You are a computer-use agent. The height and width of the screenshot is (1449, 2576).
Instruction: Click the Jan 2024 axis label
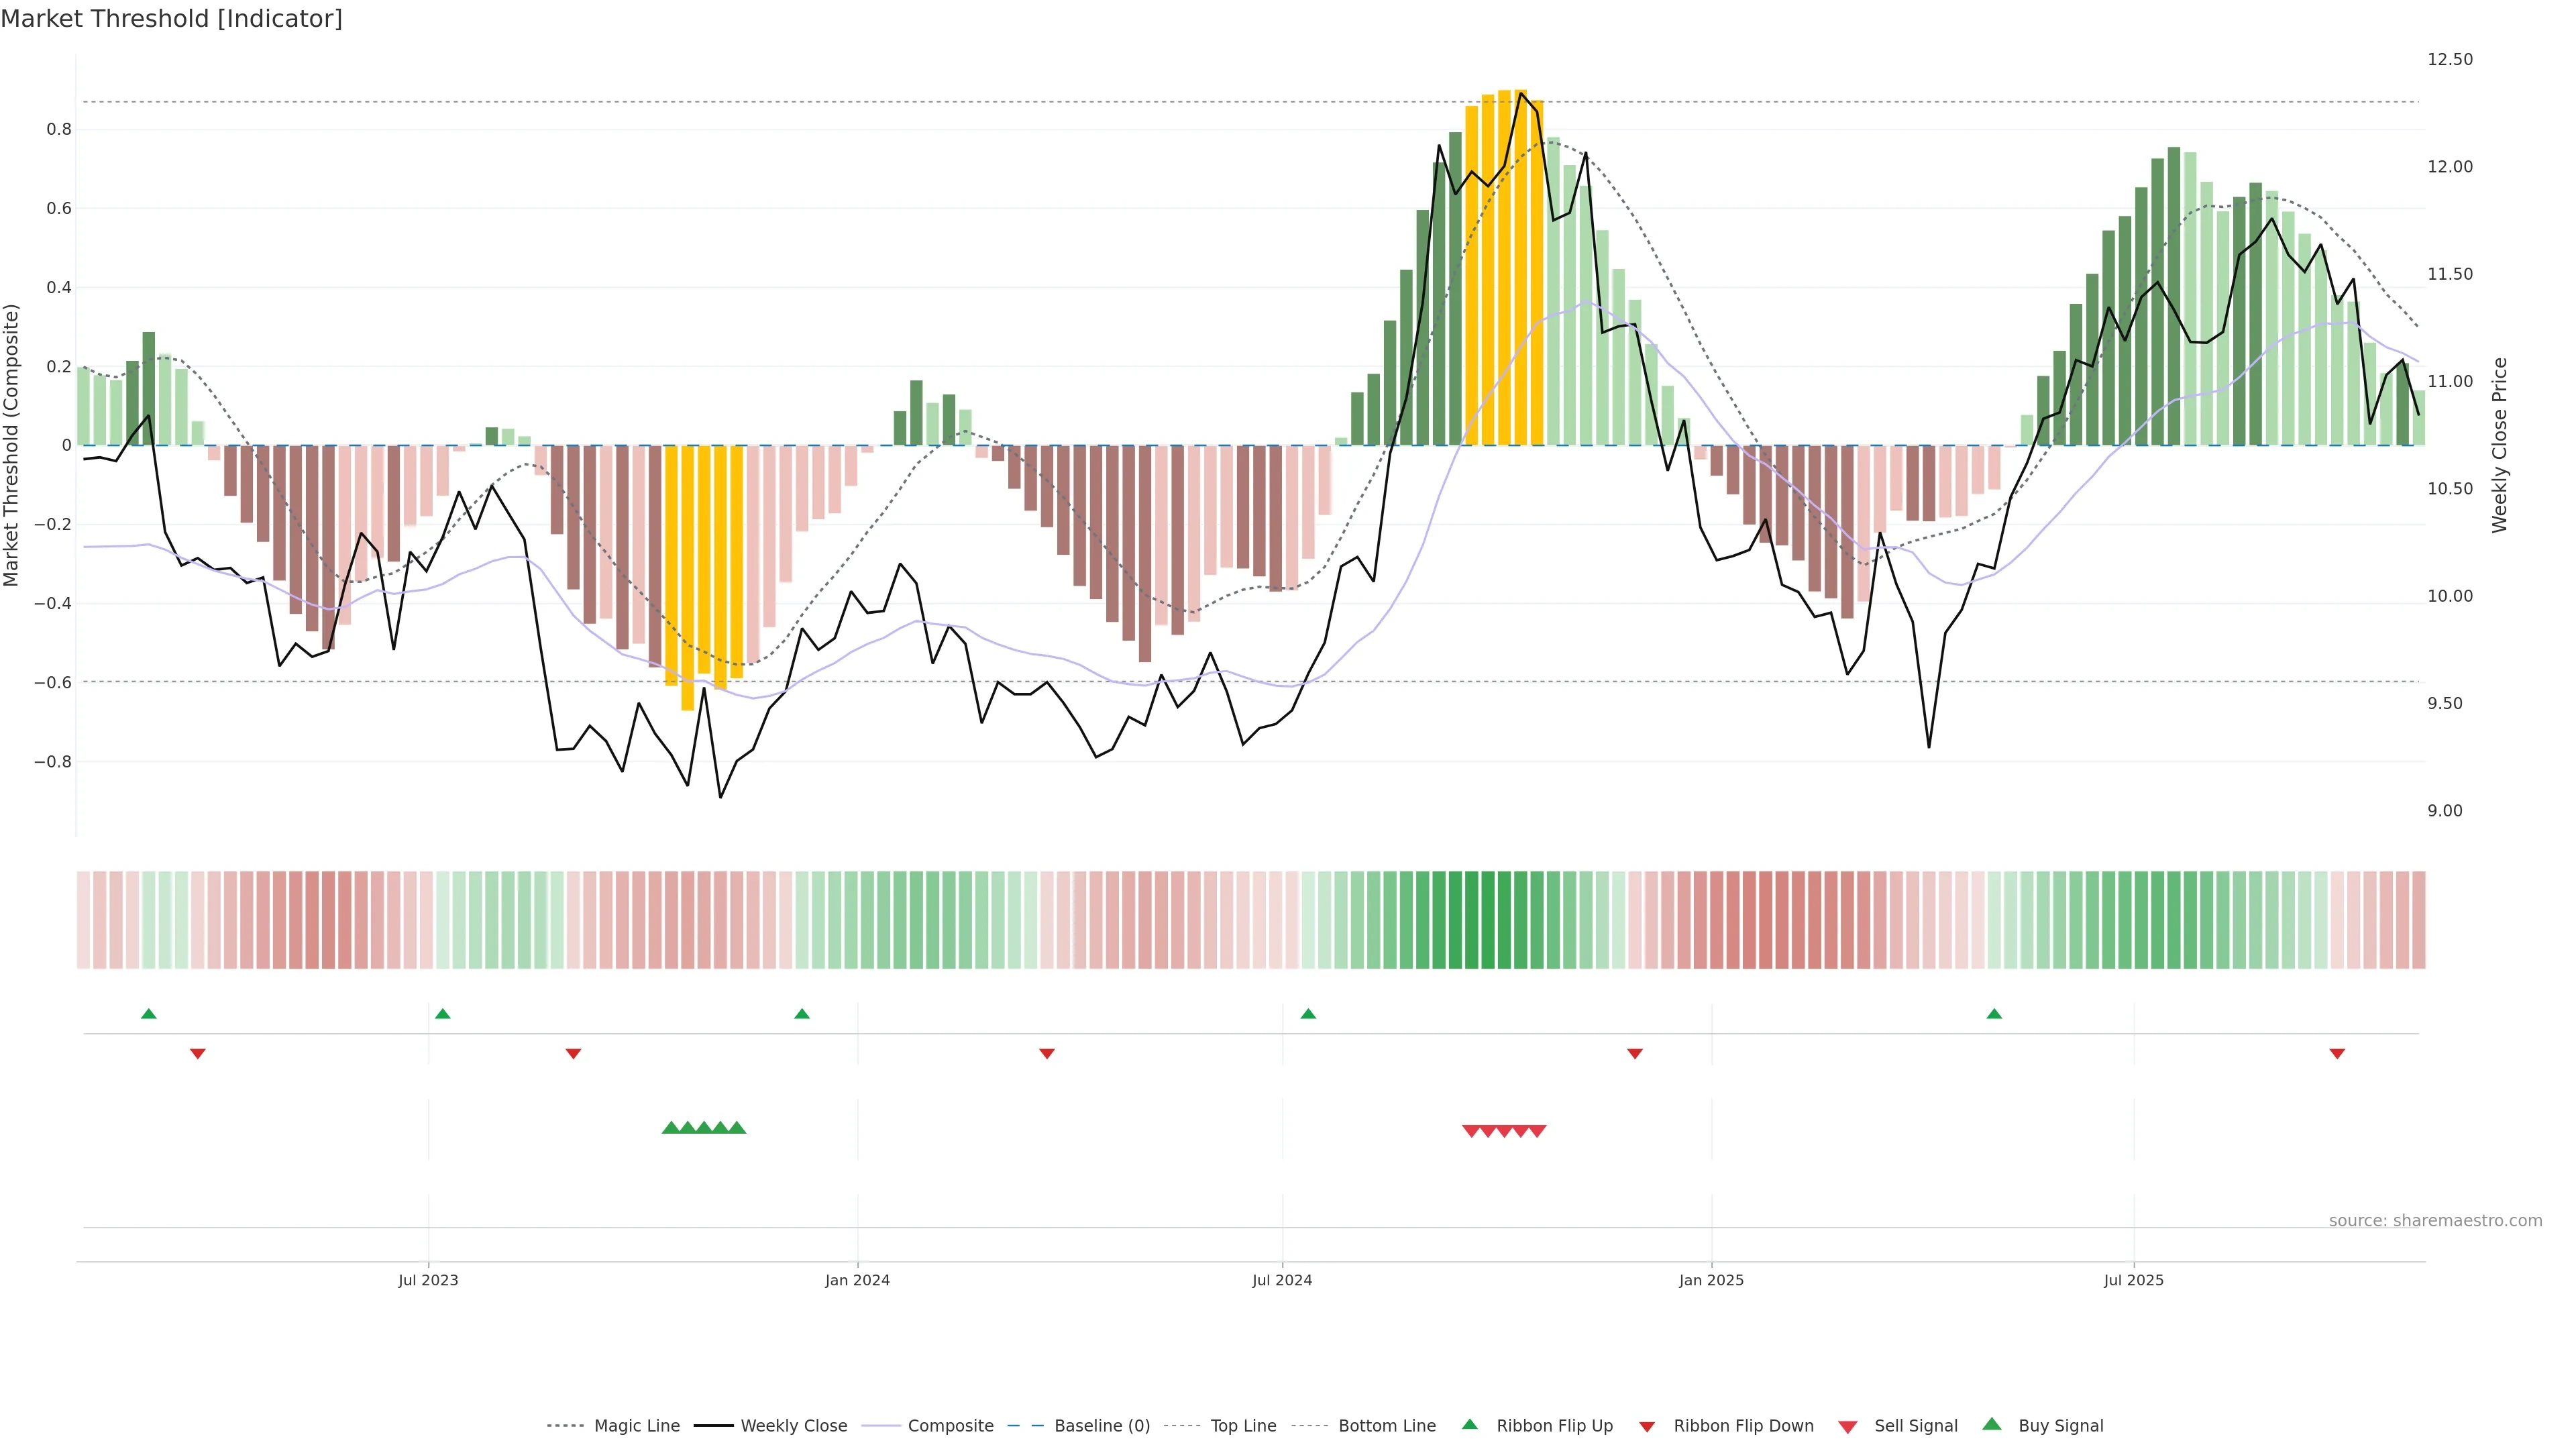click(x=857, y=1280)
